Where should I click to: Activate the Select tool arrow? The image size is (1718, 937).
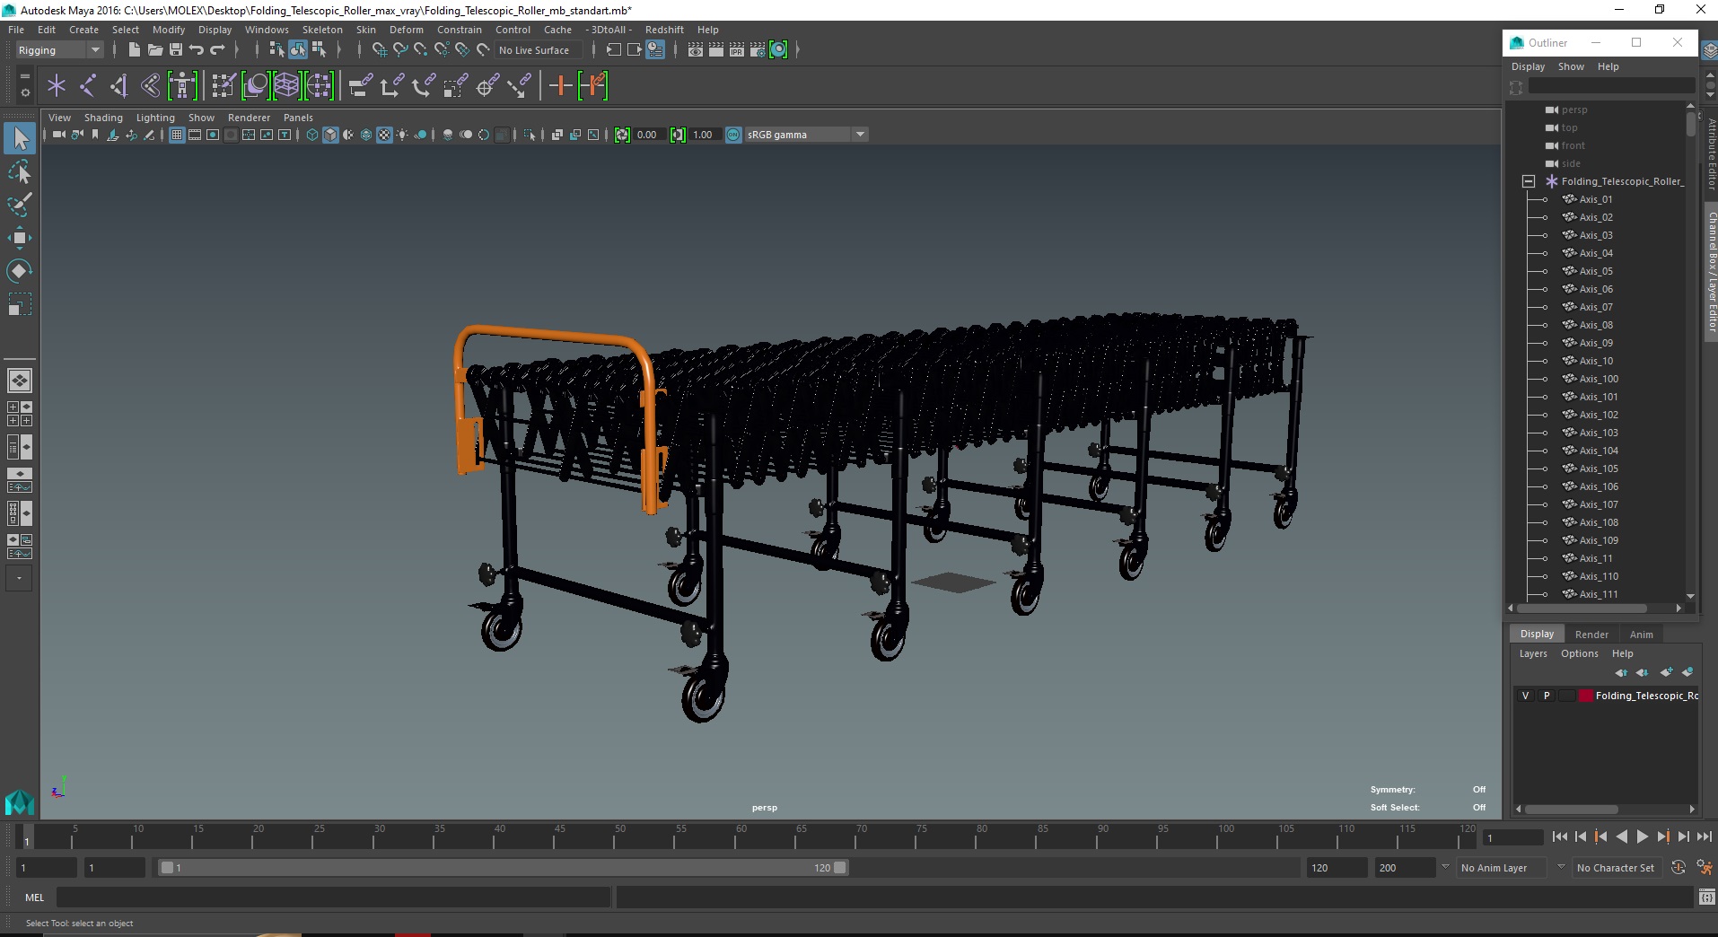[x=20, y=138]
